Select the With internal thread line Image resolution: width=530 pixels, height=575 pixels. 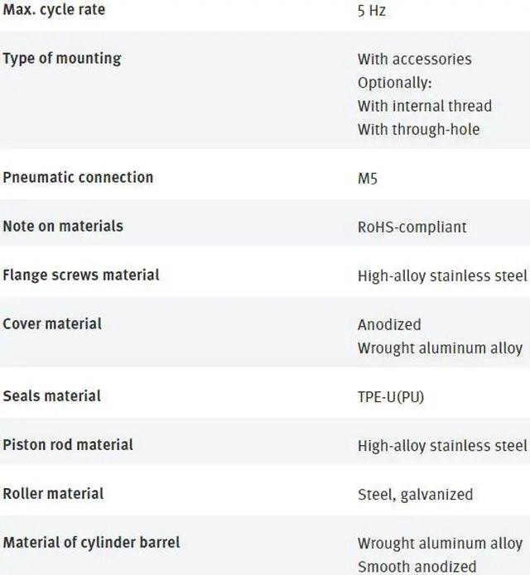[x=425, y=106]
